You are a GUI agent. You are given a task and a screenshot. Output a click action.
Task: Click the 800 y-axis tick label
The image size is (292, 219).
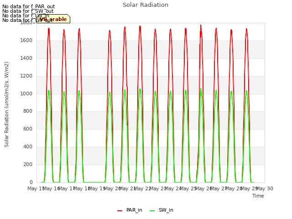pyautogui.click(x=28, y=111)
